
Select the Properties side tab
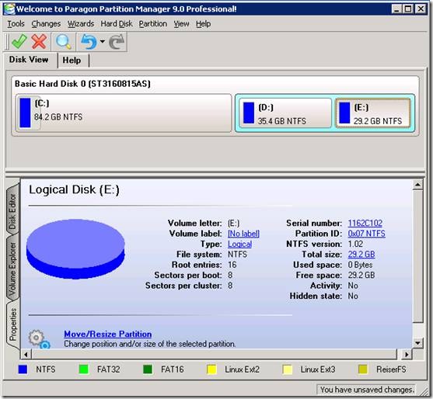click(12, 324)
